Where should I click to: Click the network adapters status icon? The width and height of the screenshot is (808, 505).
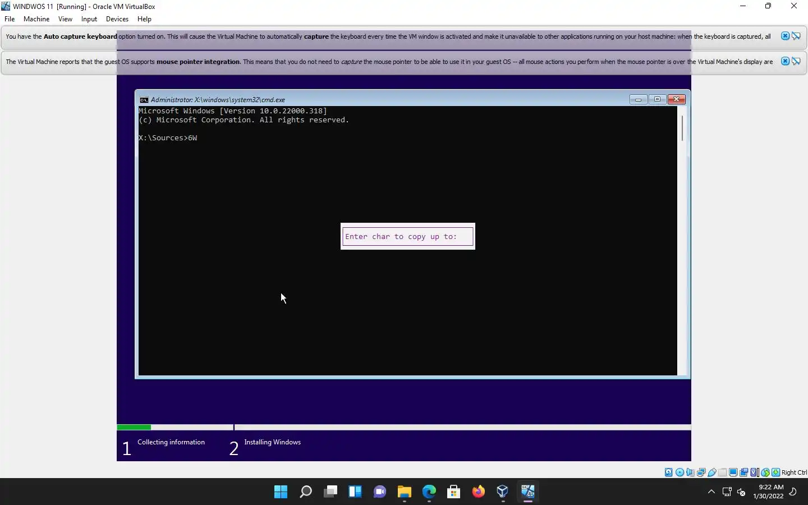click(x=701, y=472)
